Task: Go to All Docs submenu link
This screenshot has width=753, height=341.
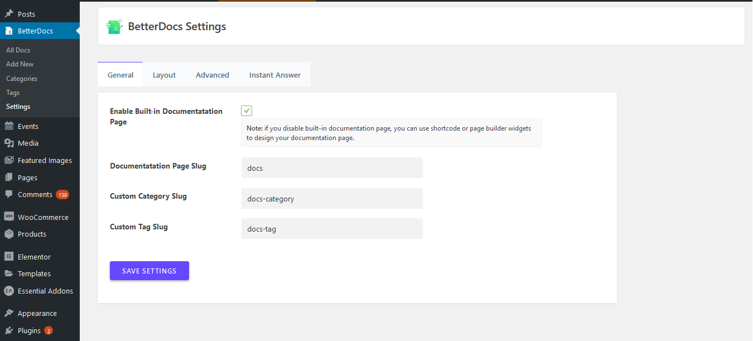Action: pyautogui.click(x=18, y=50)
